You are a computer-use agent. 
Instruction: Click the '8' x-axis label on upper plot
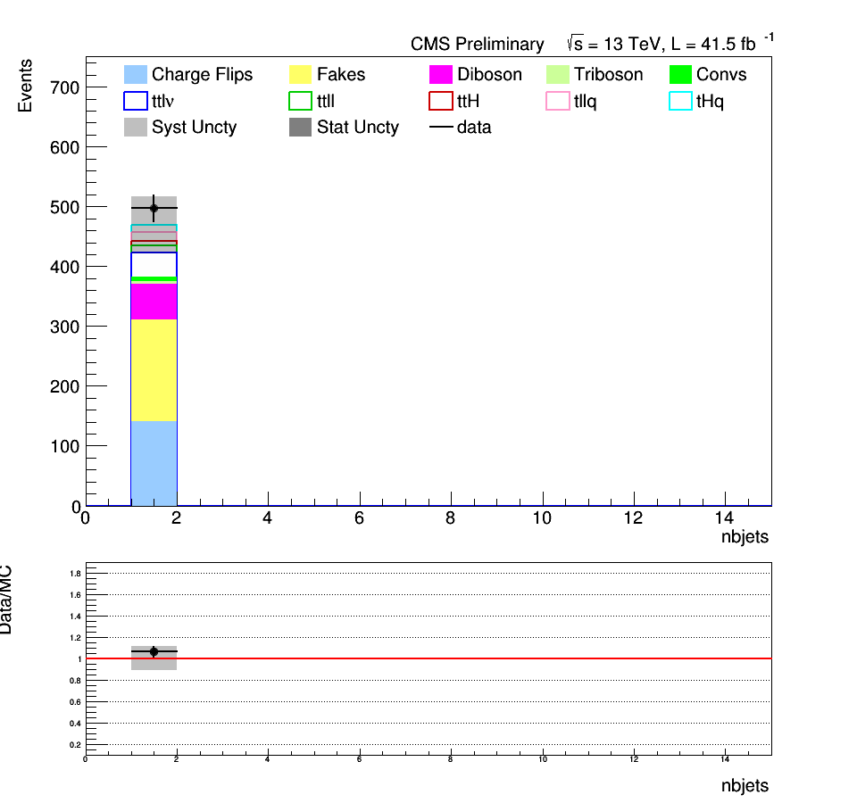click(450, 517)
